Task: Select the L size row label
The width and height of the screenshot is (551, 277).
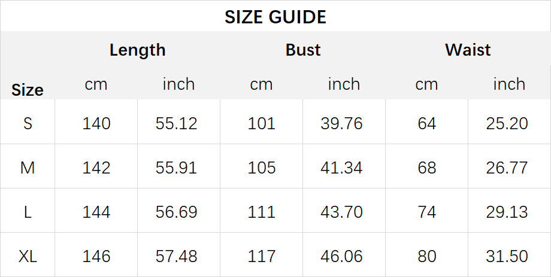Action: 28,212
